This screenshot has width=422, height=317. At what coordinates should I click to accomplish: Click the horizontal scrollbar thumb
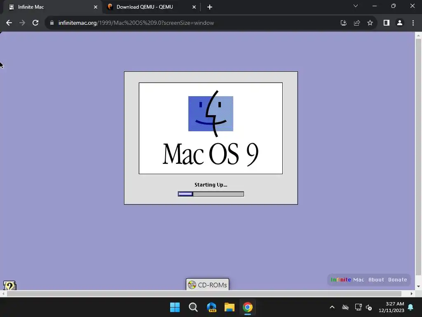[204, 293]
